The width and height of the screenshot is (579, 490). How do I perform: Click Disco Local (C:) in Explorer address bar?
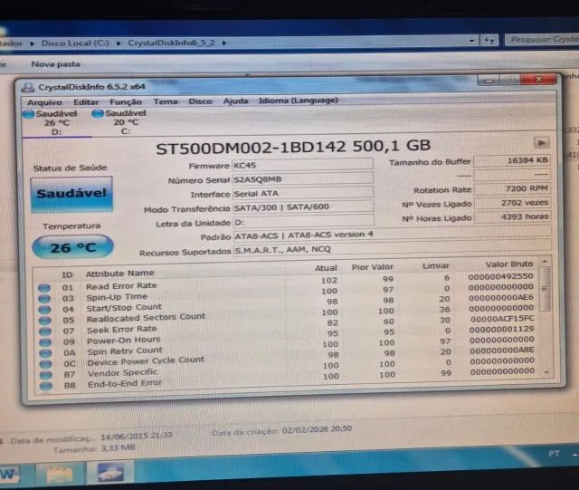[x=75, y=43]
